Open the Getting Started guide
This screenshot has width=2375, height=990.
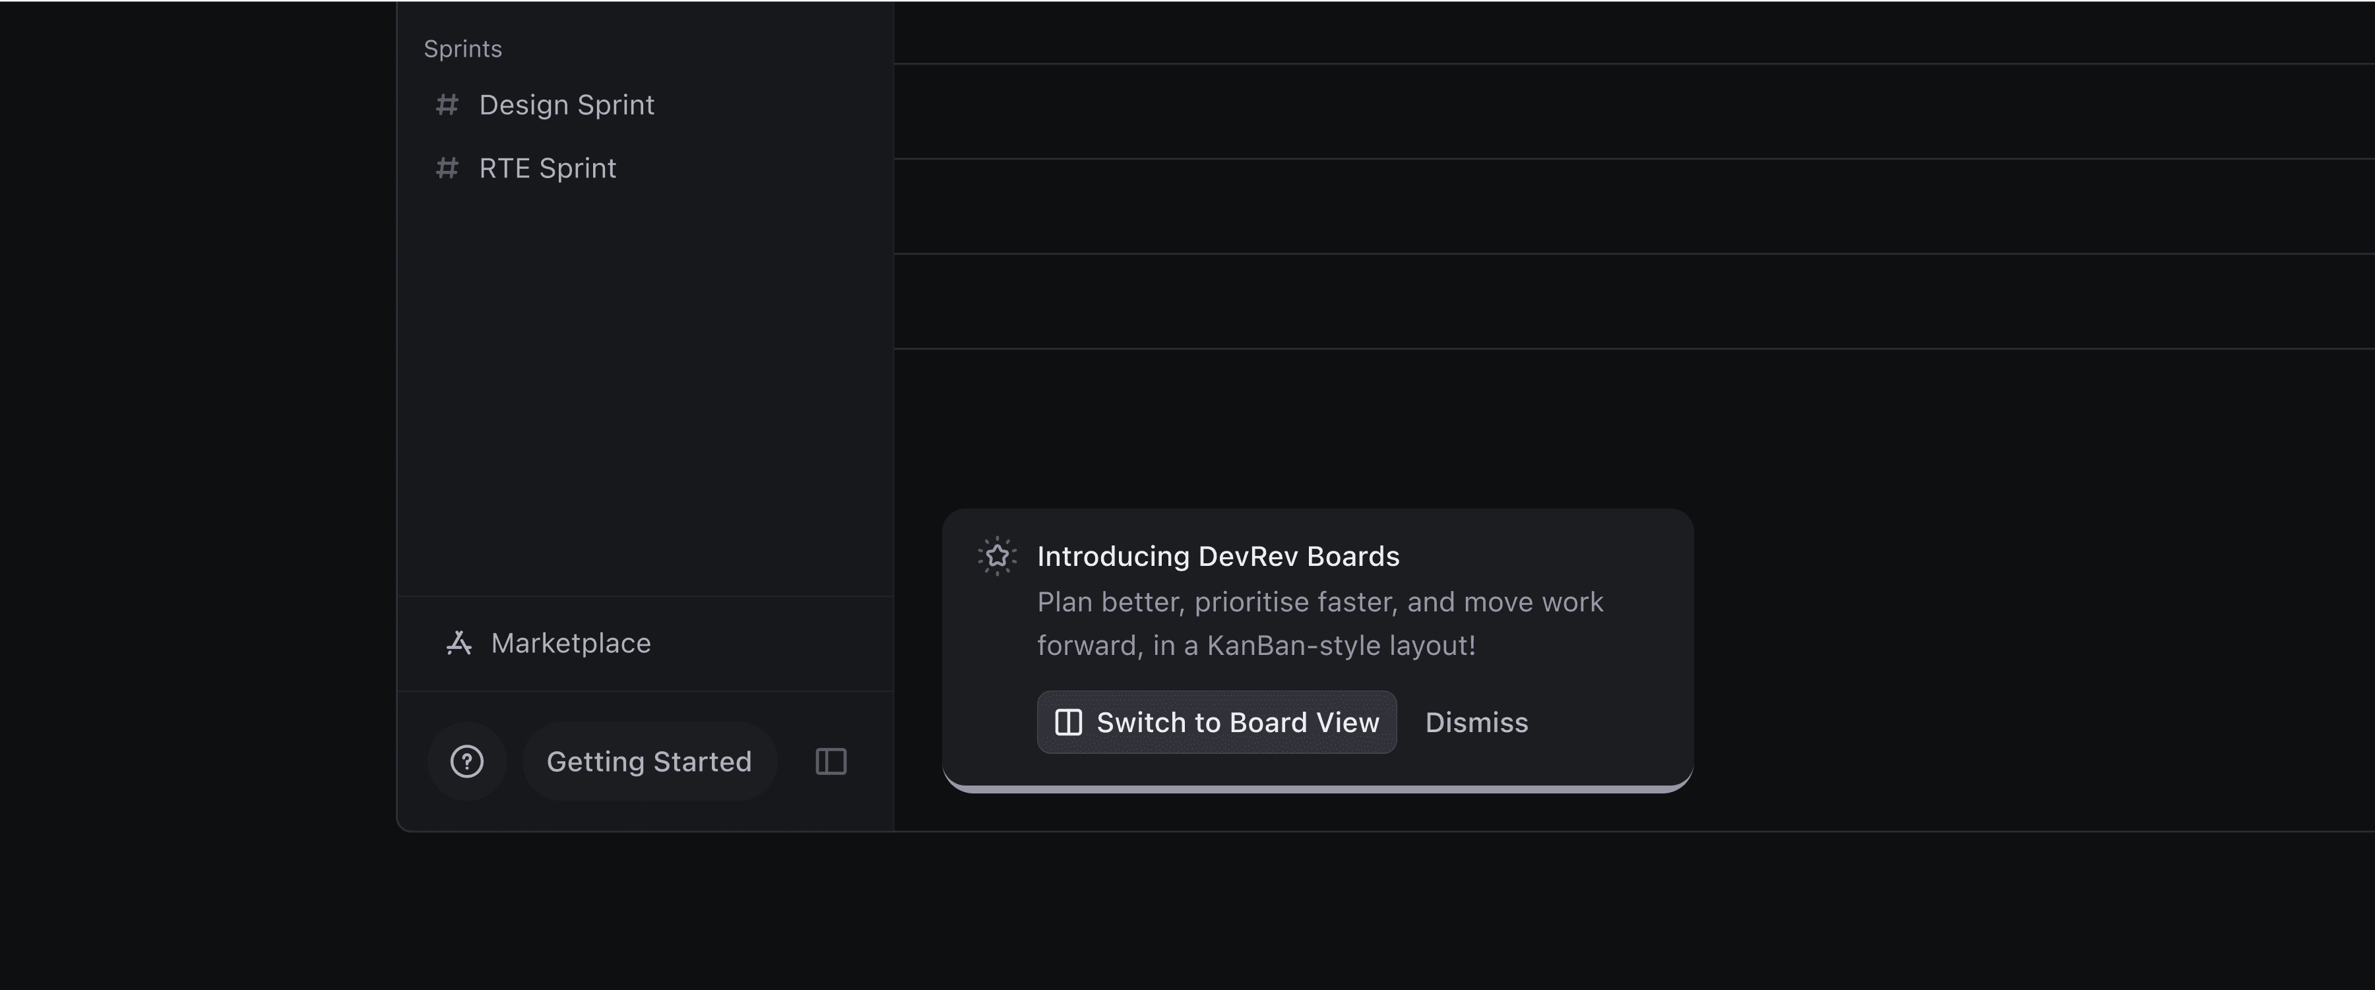(x=648, y=761)
